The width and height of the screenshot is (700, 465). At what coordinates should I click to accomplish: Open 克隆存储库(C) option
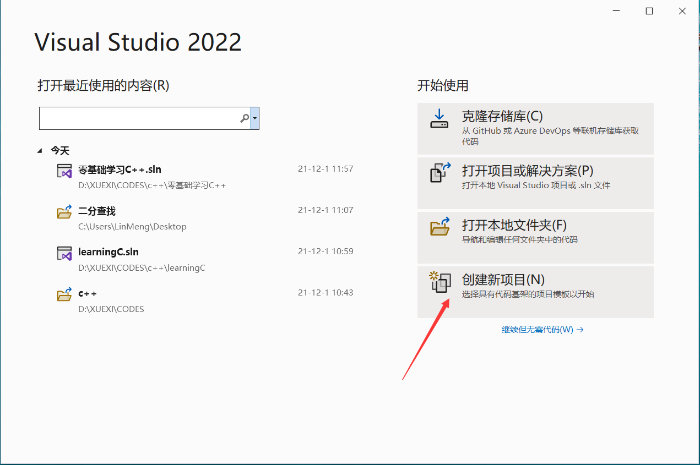click(x=535, y=128)
